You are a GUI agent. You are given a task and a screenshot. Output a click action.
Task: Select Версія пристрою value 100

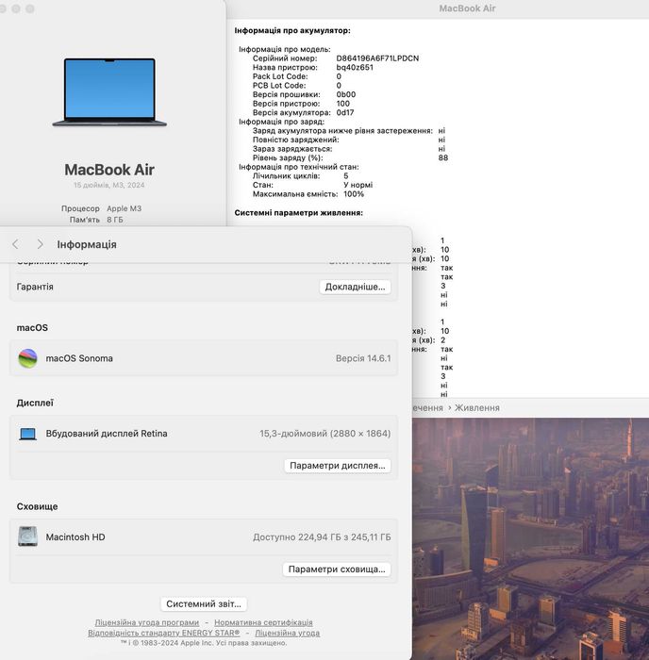point(342,104)
